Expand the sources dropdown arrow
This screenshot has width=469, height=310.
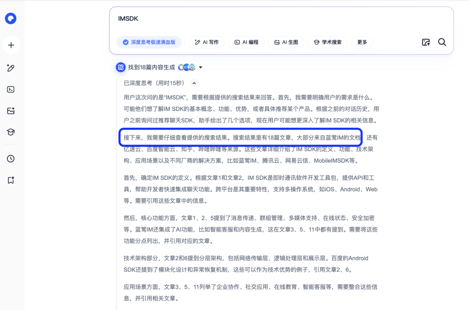[201, 67]
